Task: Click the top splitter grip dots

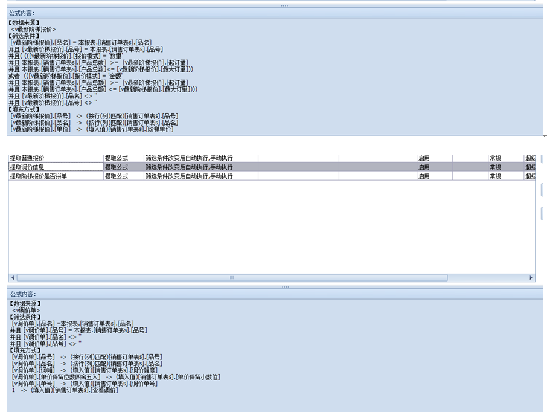Action: pyautogui.click(x=284, y=5)
